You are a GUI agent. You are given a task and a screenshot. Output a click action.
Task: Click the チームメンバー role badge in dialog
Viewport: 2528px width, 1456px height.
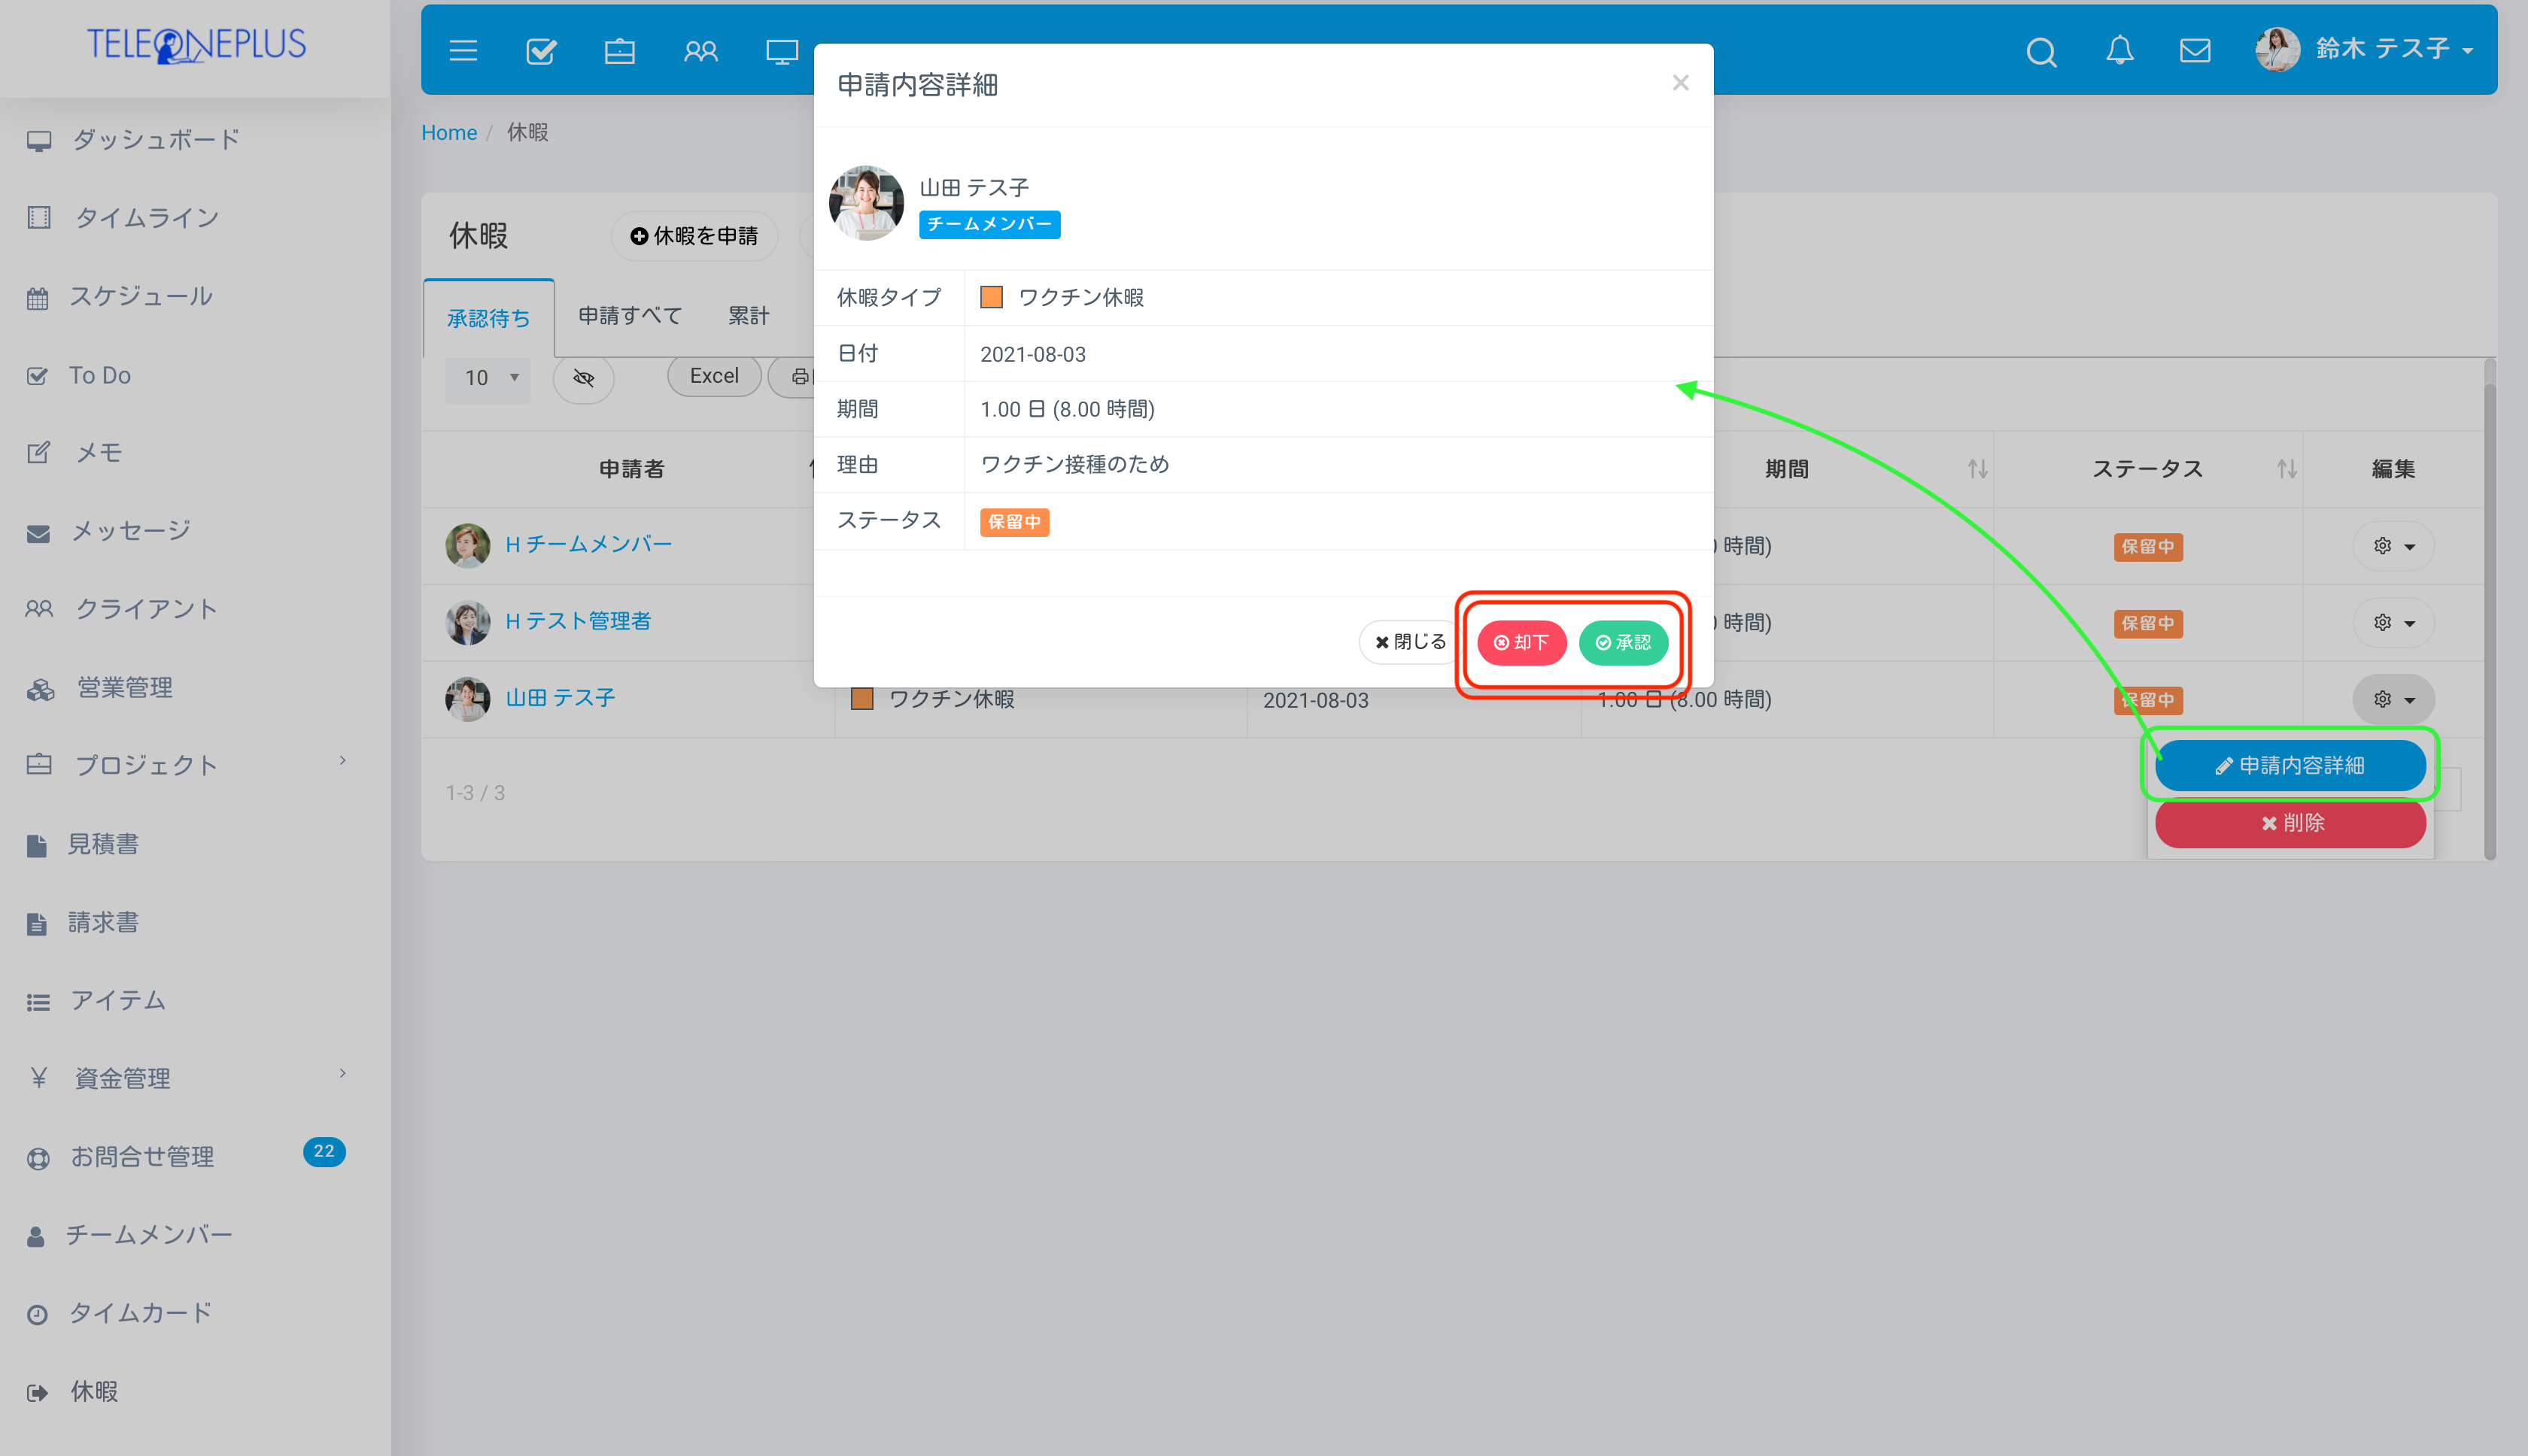pyautogui.click(x=989, y=224)
